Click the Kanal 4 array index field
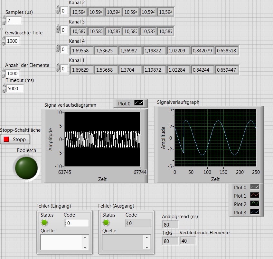This screenshot has height=259, width=273. coord(64,49)
